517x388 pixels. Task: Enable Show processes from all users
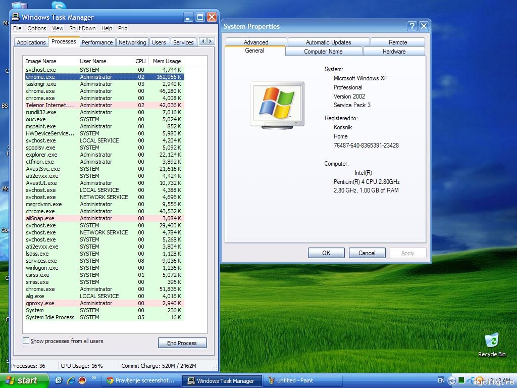click(26, 341)
